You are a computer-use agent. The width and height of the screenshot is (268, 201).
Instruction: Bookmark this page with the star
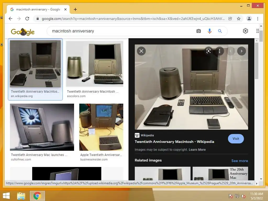239,19
